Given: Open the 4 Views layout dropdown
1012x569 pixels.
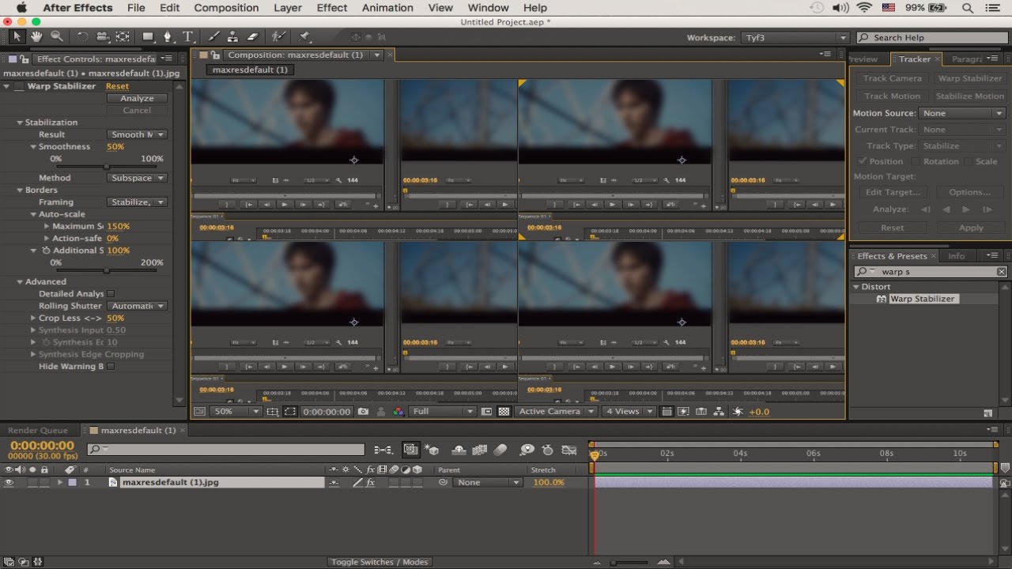Looking at the screenshot, I should pyautogui.click(x=629, y=412).
